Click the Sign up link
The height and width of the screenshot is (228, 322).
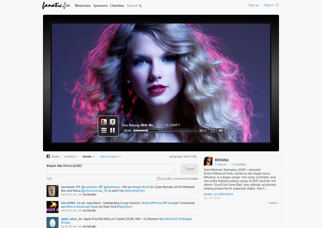tap(253, 5)
